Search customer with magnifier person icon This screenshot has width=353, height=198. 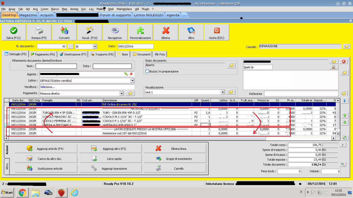click(x=334, y=67)
